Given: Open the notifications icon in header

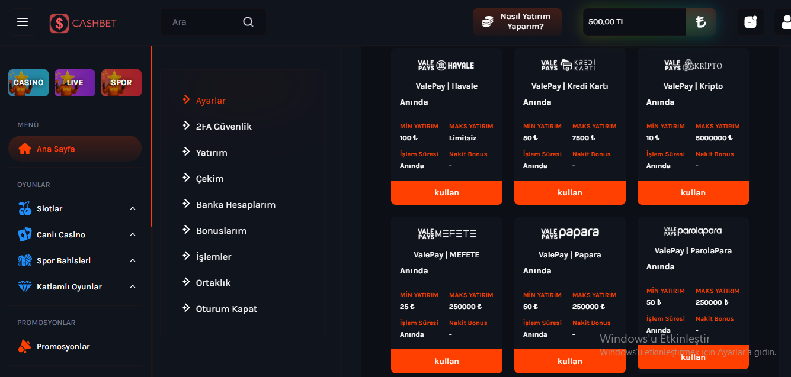Looking at the screenshot, I should (750, 22).
